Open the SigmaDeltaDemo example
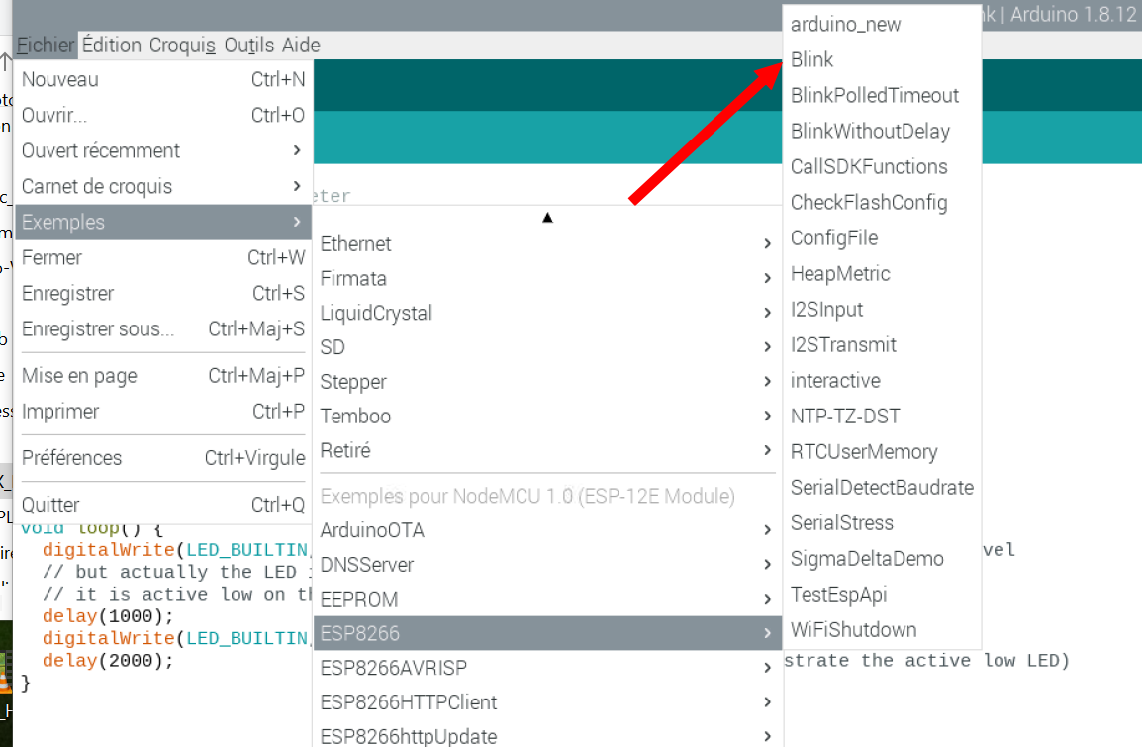 pos(882,559)
